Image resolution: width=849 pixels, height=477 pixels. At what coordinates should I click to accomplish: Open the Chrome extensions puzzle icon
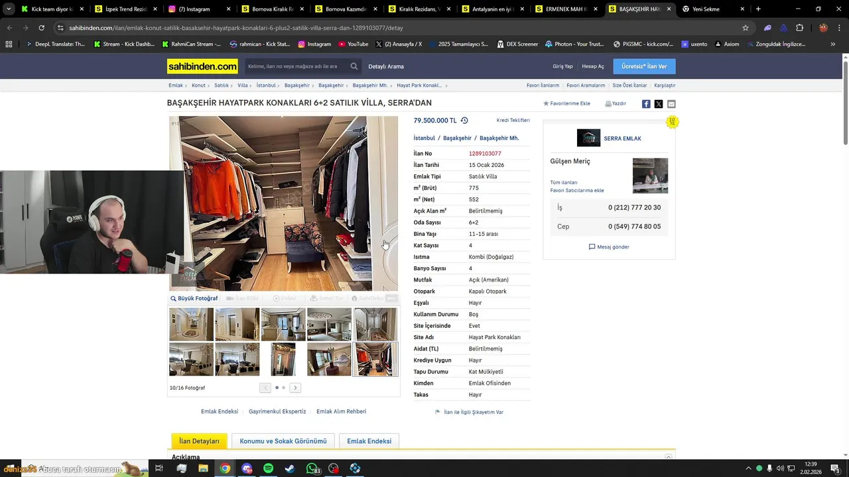tap(799, 28)
